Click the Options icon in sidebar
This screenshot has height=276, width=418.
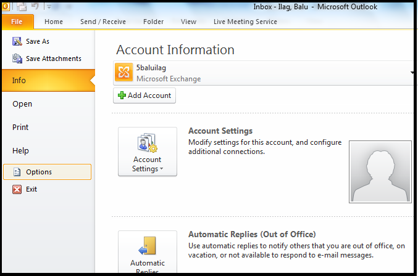pyautogui.click(x=17, y=172)
